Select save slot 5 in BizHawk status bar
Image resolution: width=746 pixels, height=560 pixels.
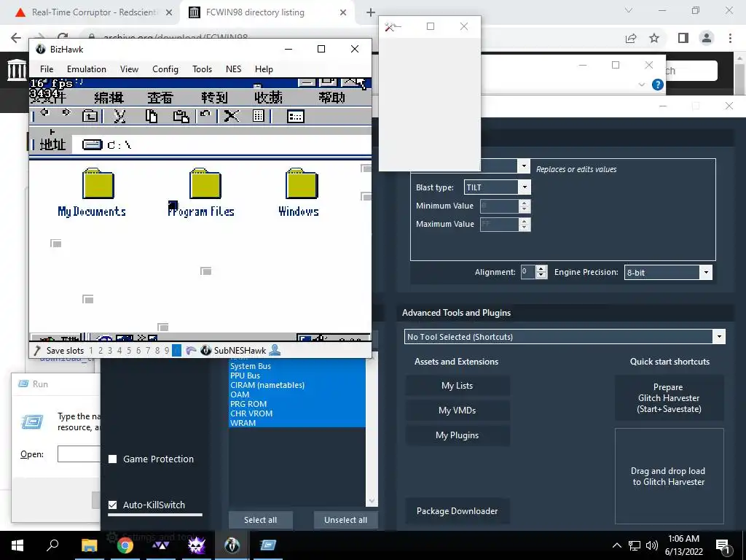(128, 351)
